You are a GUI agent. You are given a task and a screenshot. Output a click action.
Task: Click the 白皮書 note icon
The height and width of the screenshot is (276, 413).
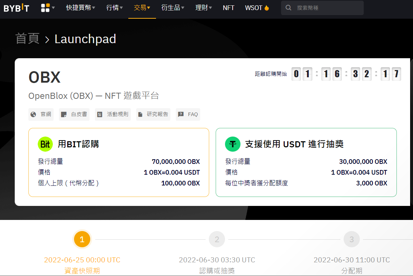[64, 114]
